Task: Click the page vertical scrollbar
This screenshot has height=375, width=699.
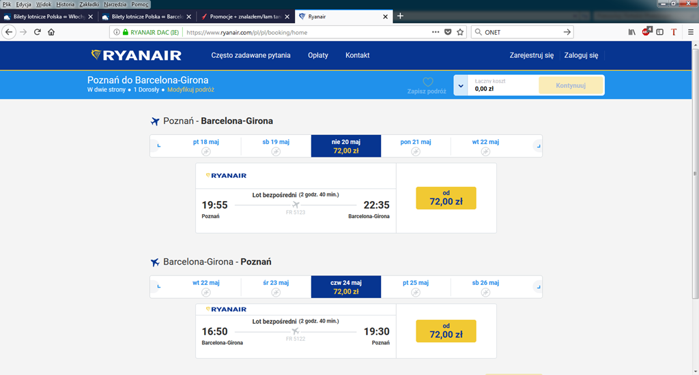Action: pos(695,174)
